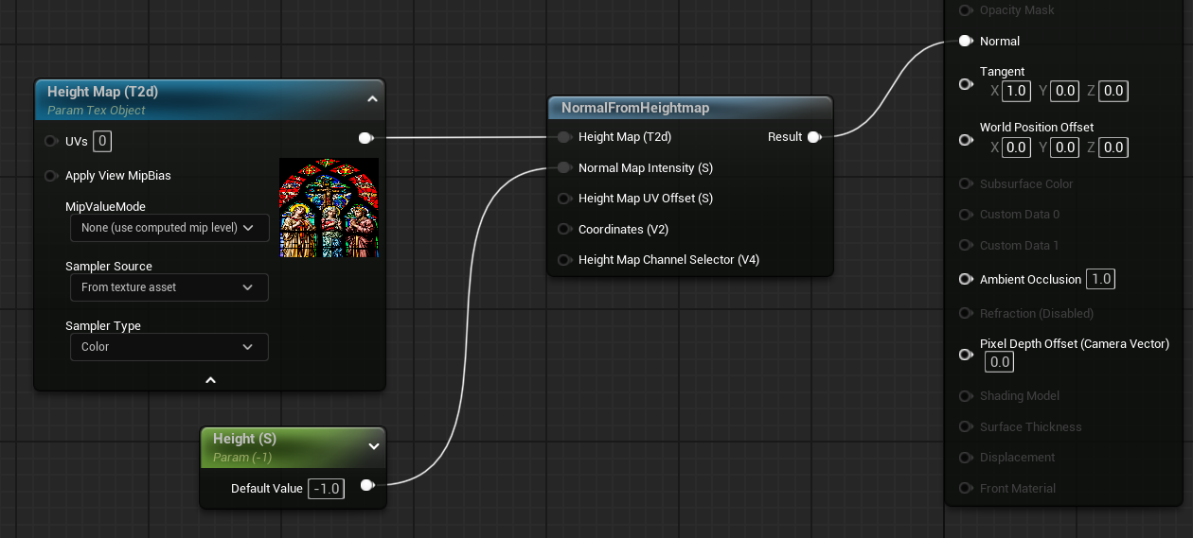
Task: Click the Height Map node output pin
Action: click(x=365, y=138)
